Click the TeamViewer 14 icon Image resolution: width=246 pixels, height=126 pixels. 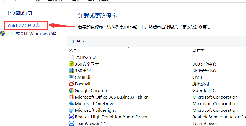pos(72,123)
